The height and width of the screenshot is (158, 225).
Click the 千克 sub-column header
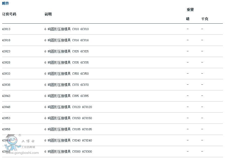click(x=205, y=19)
